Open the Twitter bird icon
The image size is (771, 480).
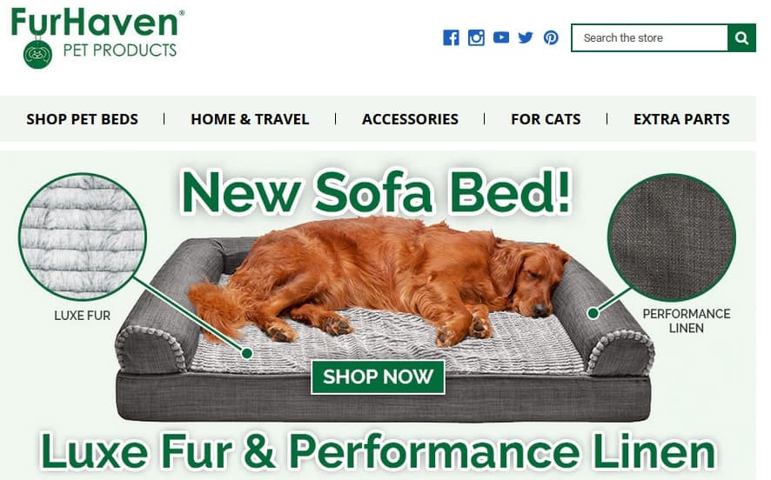click(x=526, y=37)
